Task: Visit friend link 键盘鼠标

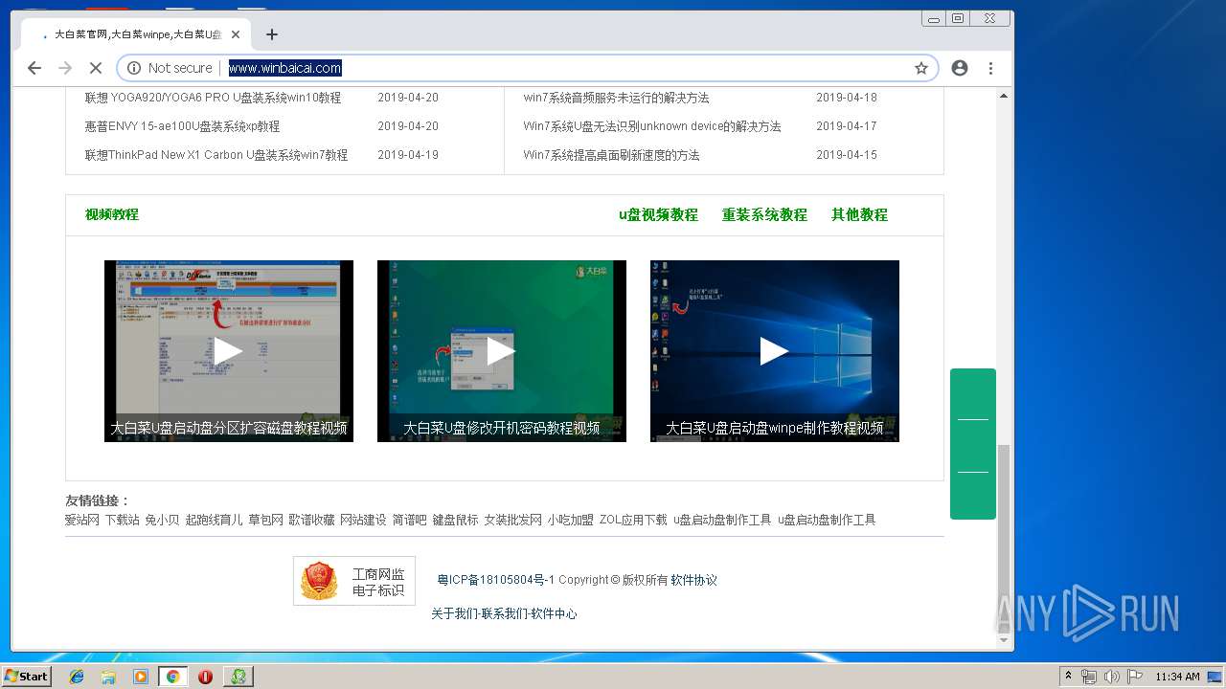Action: coord(455,520)
